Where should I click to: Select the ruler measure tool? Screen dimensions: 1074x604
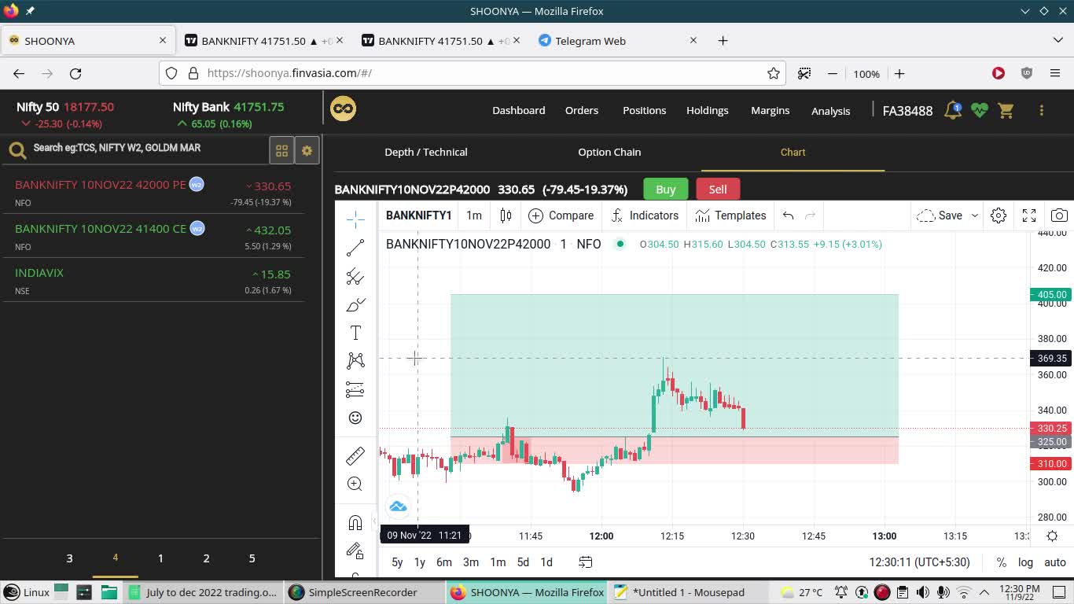(355, 455)
